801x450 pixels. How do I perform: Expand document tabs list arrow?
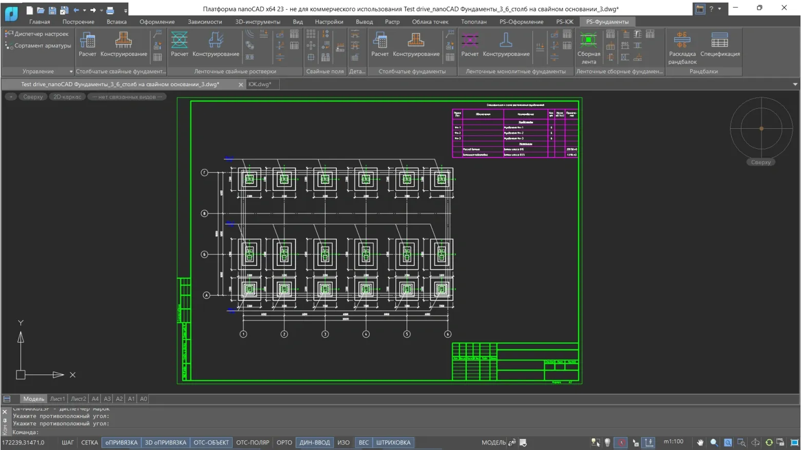tap(795, 84)
